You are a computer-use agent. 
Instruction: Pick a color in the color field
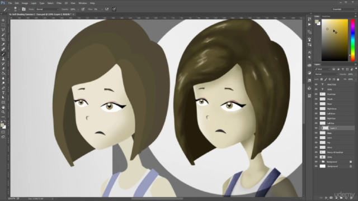[x=335, y=40]
